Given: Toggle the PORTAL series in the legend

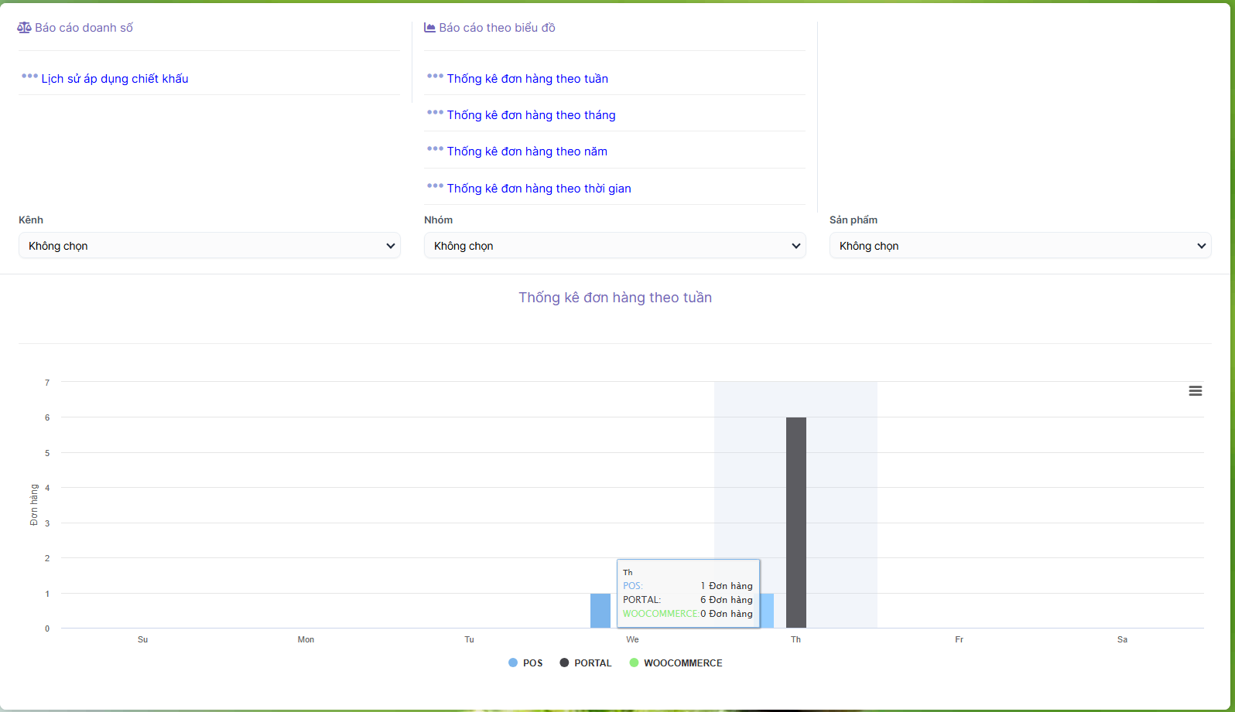Looking at the screenshot, I should click(586, 663).
